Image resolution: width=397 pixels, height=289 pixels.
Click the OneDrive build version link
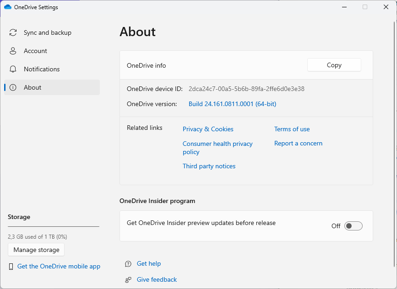click(x=232, y=104)
